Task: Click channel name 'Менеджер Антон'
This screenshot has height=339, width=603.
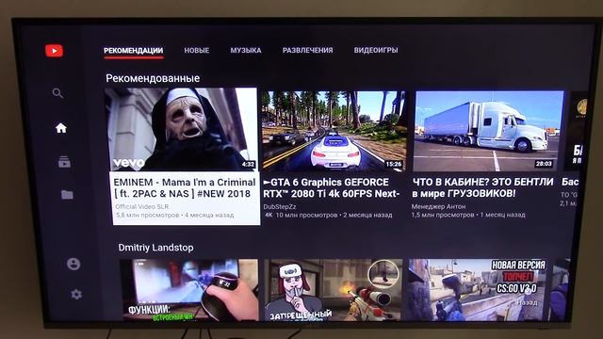Action: pos(438,207)
